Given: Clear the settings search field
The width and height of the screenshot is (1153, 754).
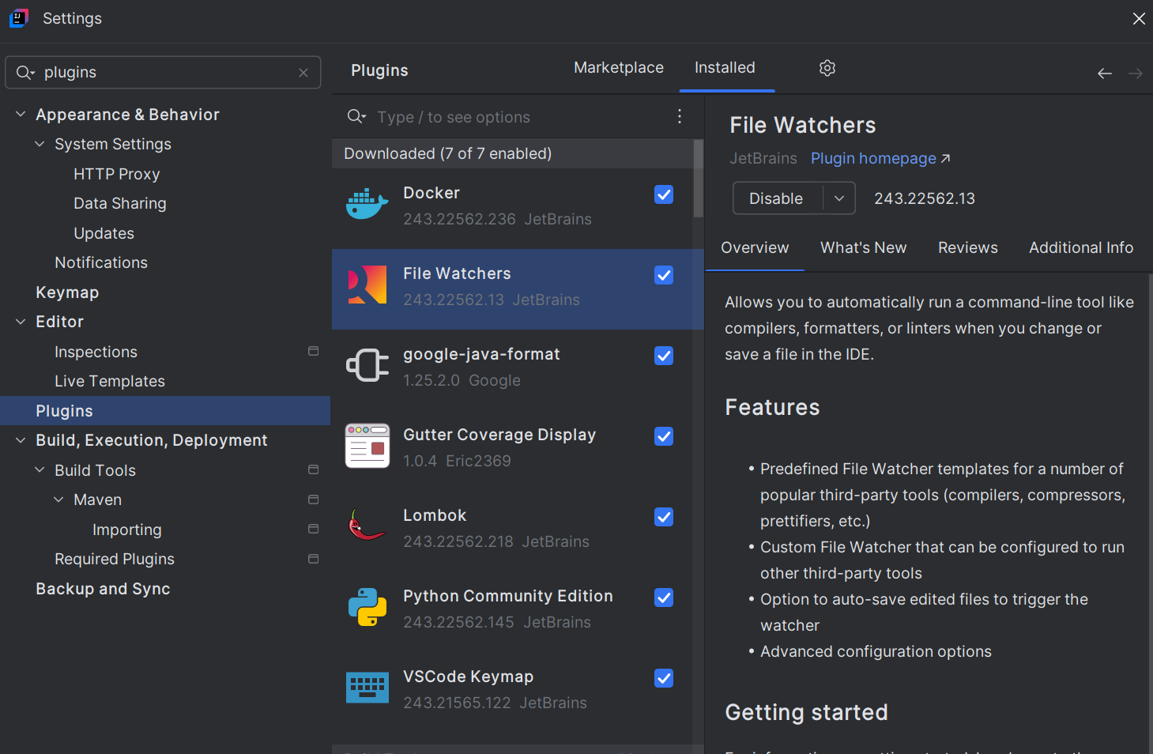Looking at the screenshot, I should [x=303, y=73].
